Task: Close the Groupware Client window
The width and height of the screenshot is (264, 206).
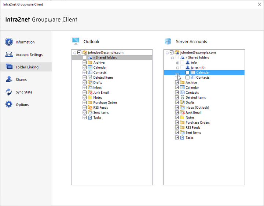Action: click(260, 4)
